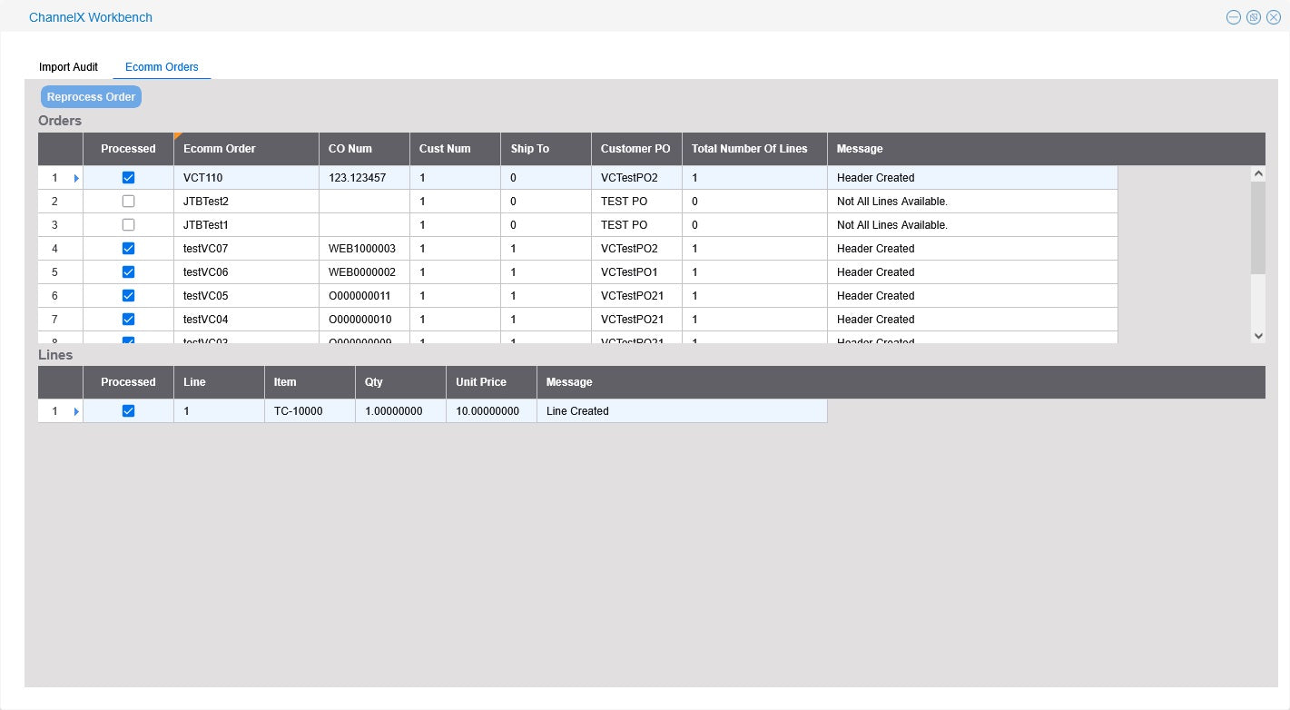Switch to the Import Audit tab
1290x710 pixels.
coord(68,67)
